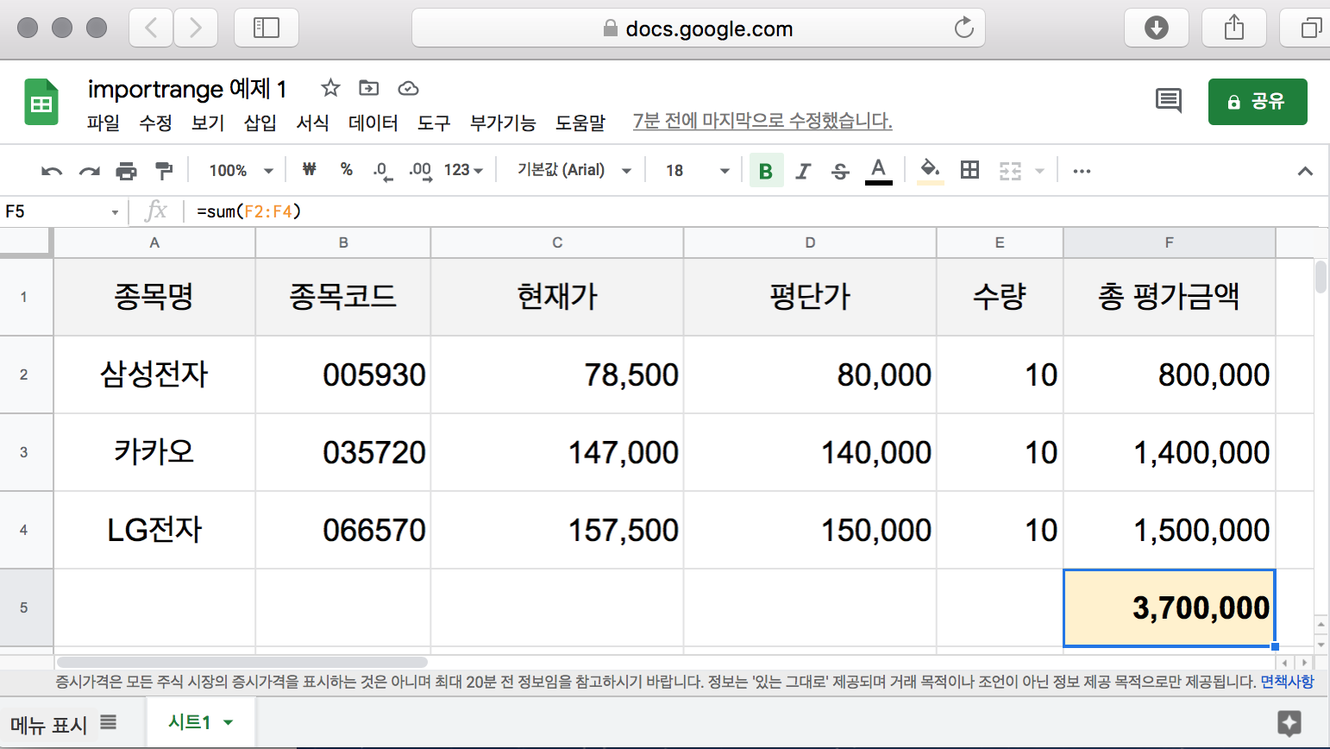This screenshot has height=749, width=1330.
Task: Click the merge cells icon
Action: click(1010, 171)
